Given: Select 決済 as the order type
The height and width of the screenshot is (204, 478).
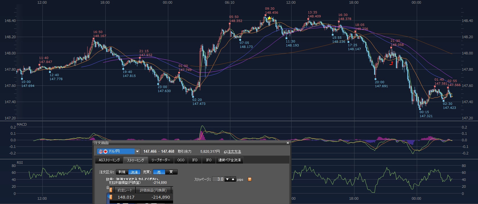Looking at the screenshot, I should [134, 172].
